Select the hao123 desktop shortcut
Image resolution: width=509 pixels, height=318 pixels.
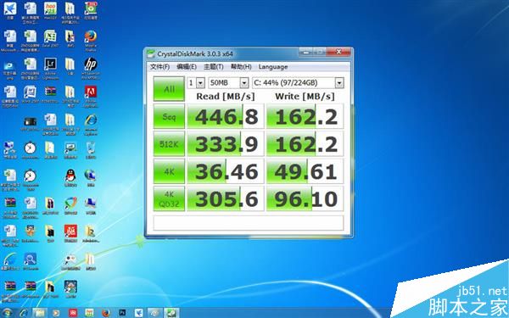pyautogui.click(x=50, y=11)
